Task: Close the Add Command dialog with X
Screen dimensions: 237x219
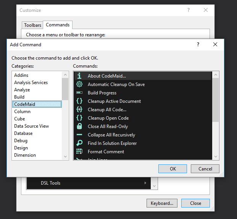Action: click(215, 44)
